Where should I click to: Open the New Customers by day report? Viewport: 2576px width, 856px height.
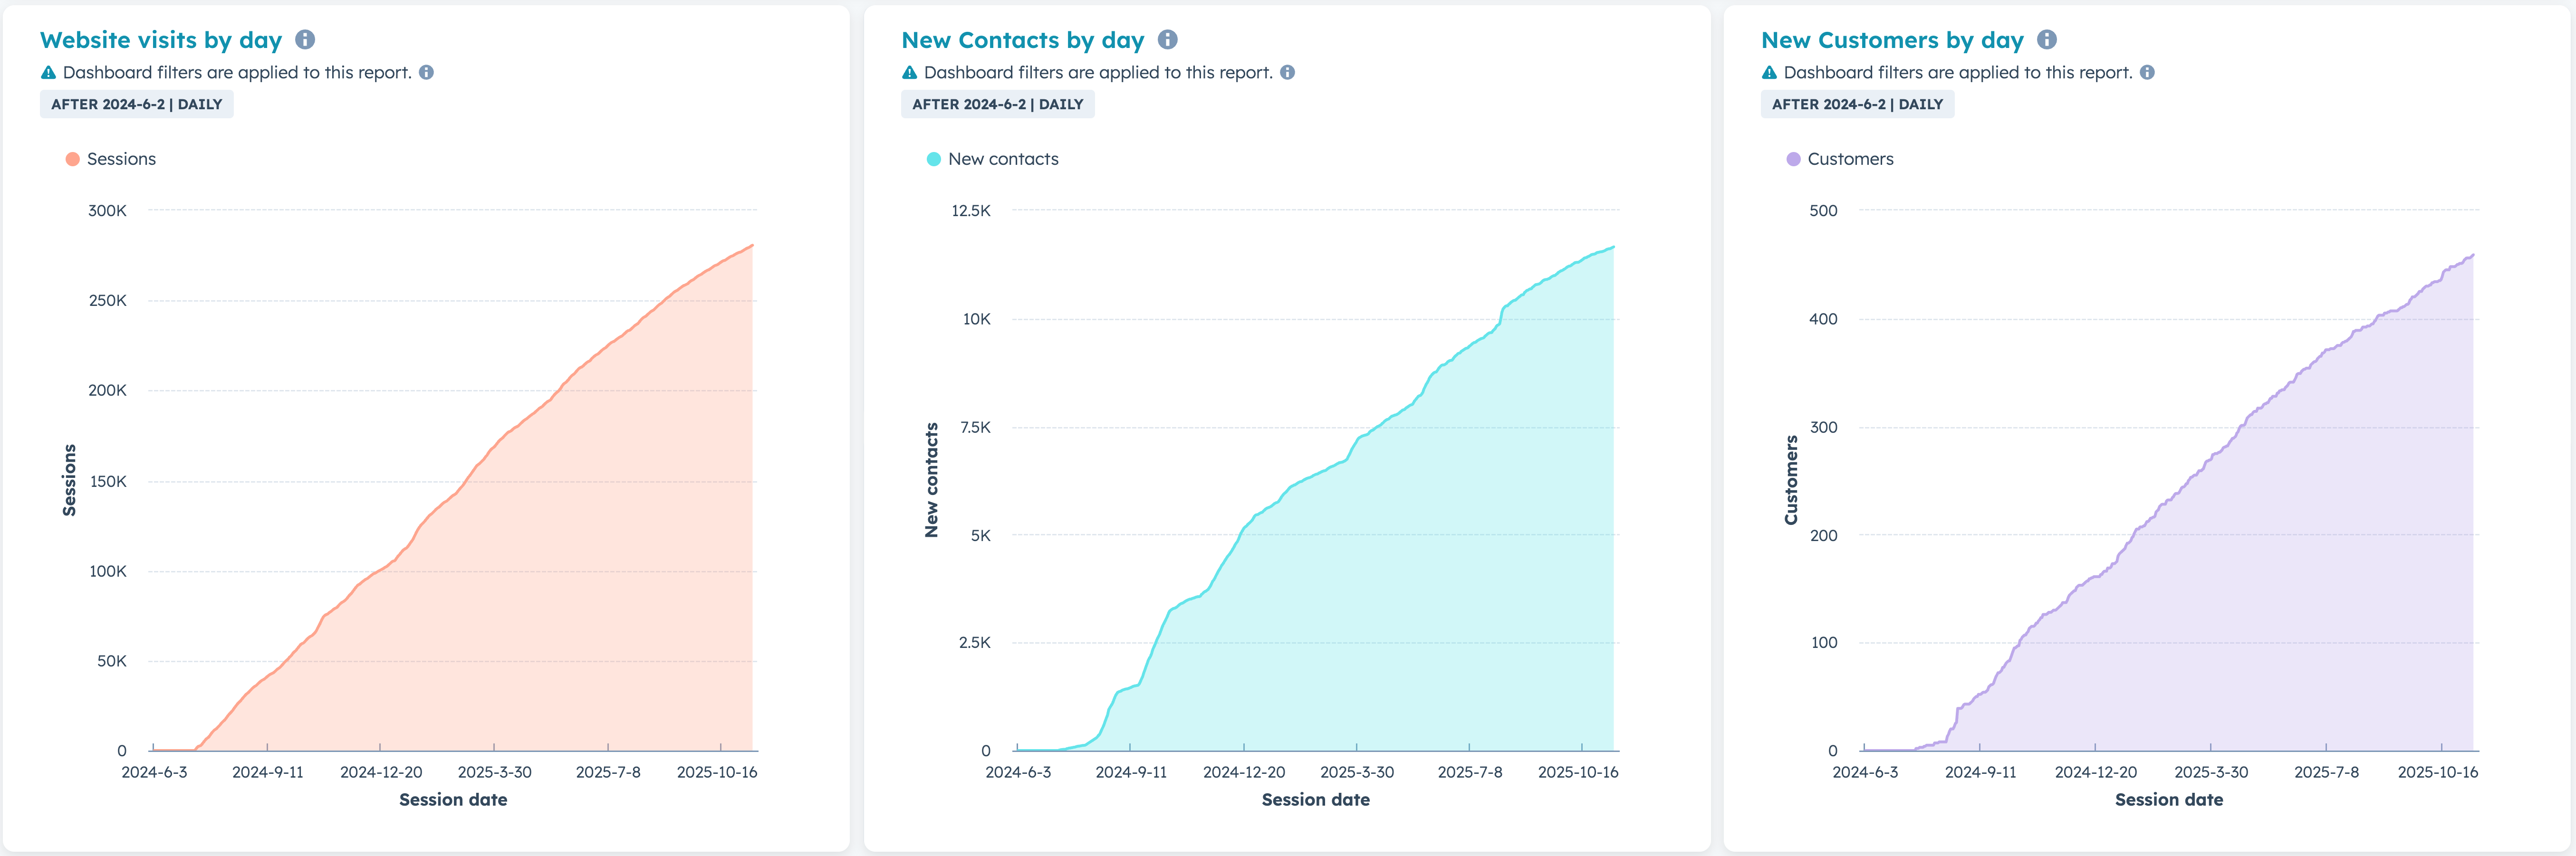(1892, 40)
